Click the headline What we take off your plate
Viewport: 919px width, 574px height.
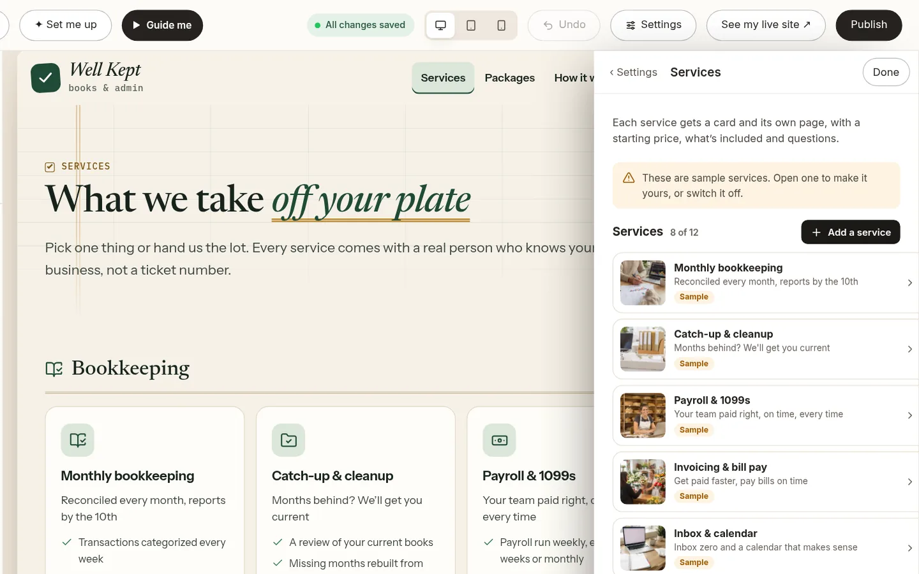[258, 199]
